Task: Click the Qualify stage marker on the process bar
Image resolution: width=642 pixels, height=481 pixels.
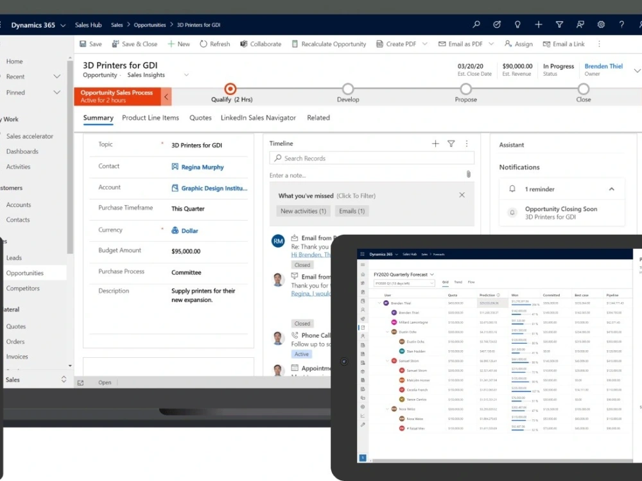Action: point(230,89)
